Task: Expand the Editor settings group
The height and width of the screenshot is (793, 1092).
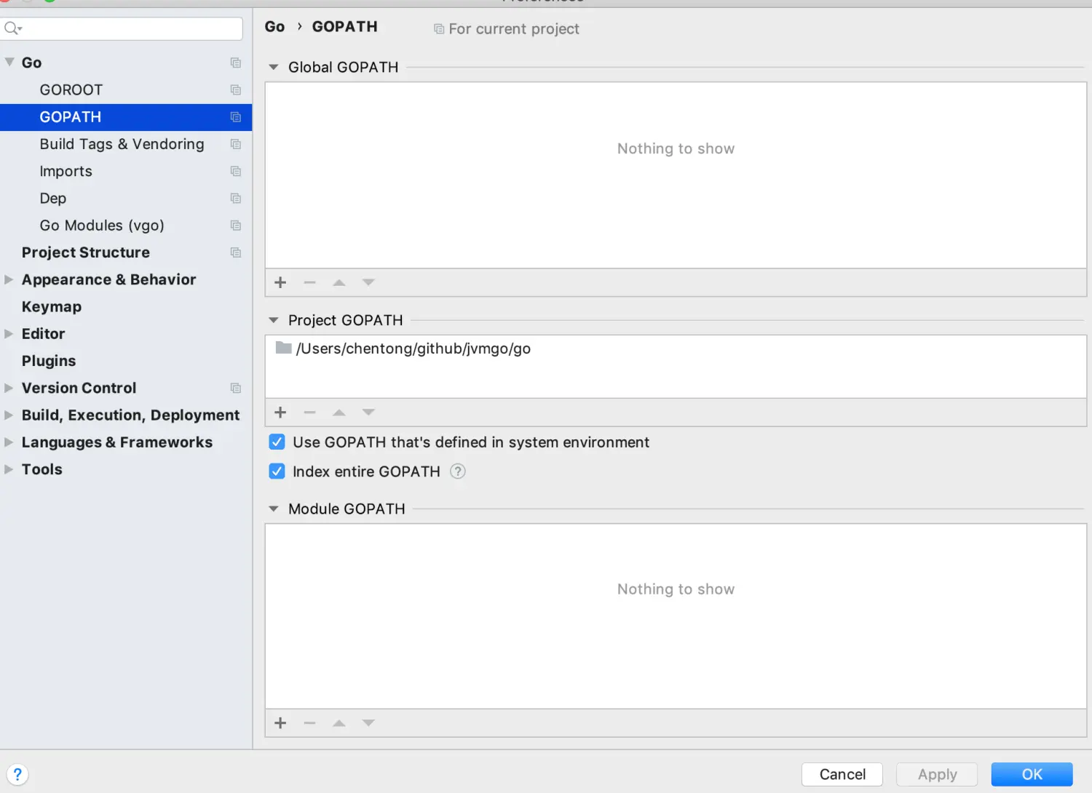Action: coord(9,334)
